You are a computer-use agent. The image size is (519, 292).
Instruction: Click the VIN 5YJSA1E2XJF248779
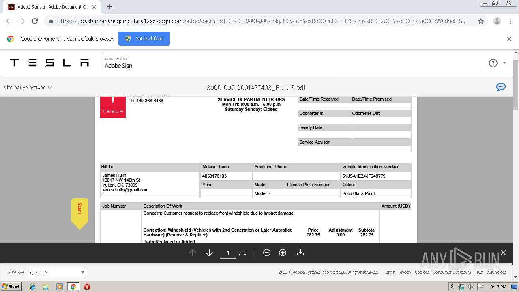tap(364, 176)
